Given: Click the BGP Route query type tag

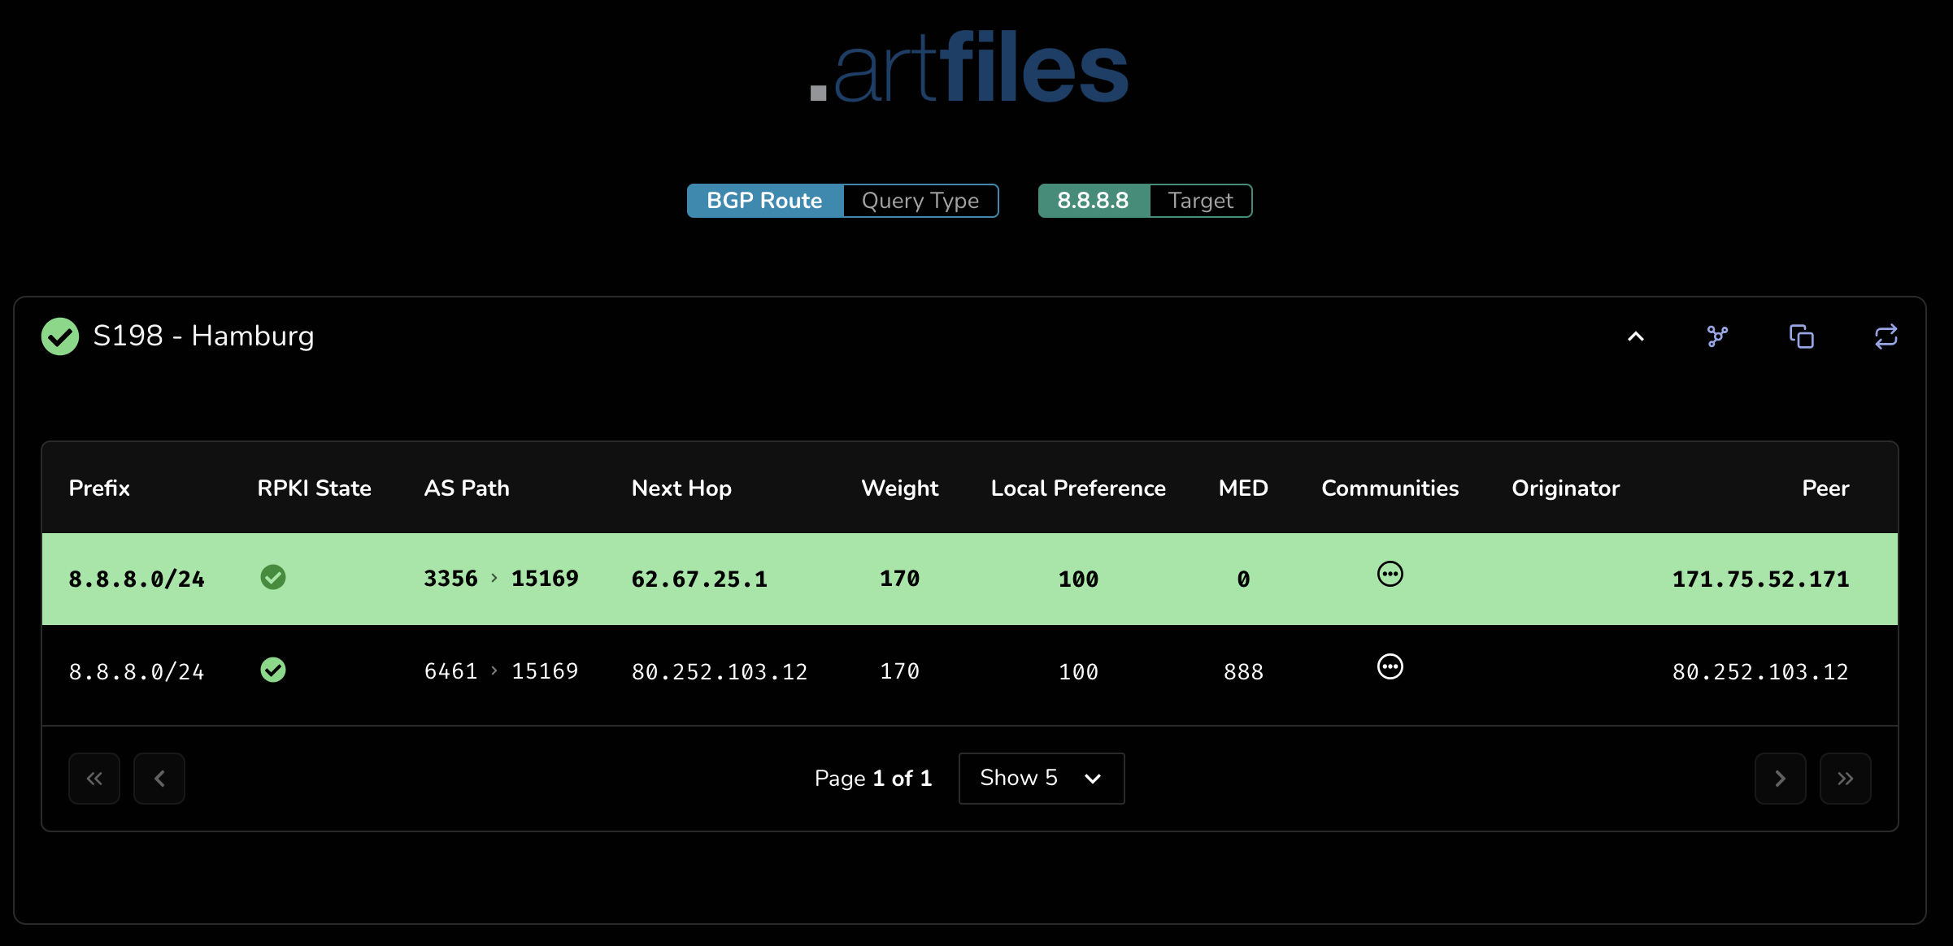Looking at the screenshot, I should tap(763, 201).
